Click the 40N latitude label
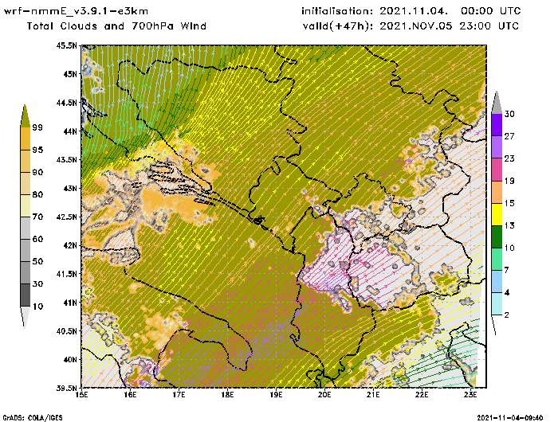This screenshot has height=422, width=558. [70, 359]
